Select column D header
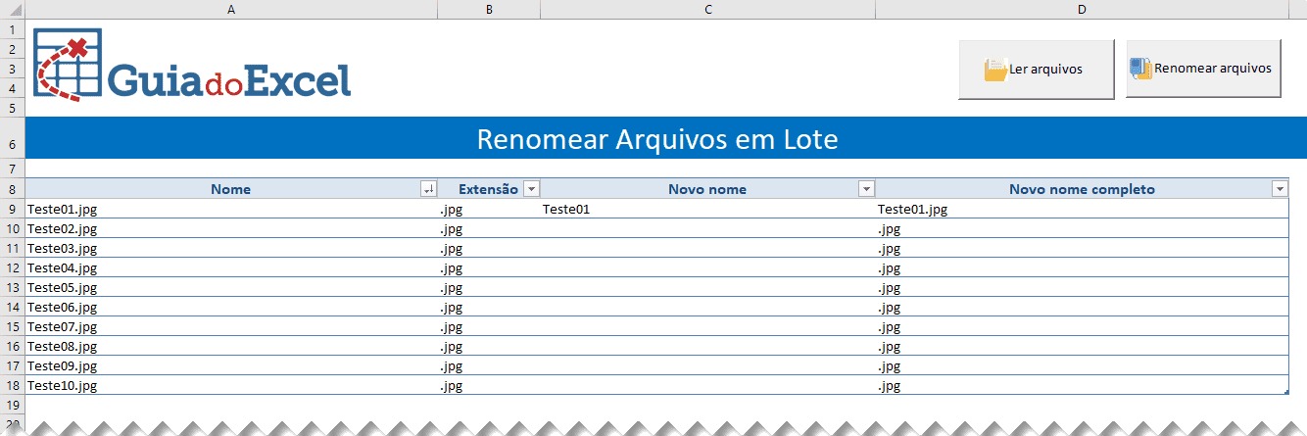The width and height of the screenshot is (1307, 436). coord(1082,9)
